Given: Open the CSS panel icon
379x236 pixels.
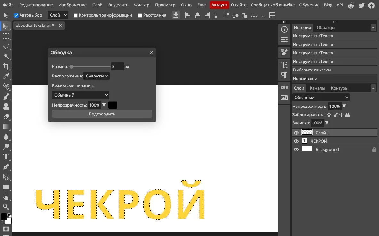Looking at the screenshot, I should [x=284, y=88].
